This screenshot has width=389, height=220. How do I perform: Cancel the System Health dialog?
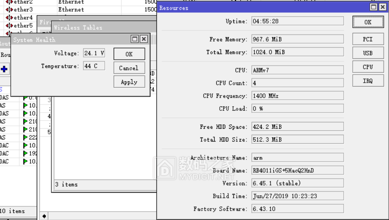click(x=129, y=68)
